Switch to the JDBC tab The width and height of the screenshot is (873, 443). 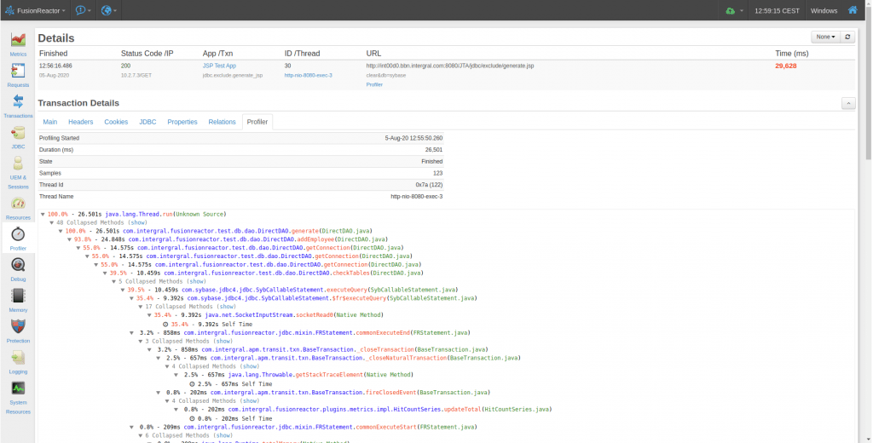point(147,122)
